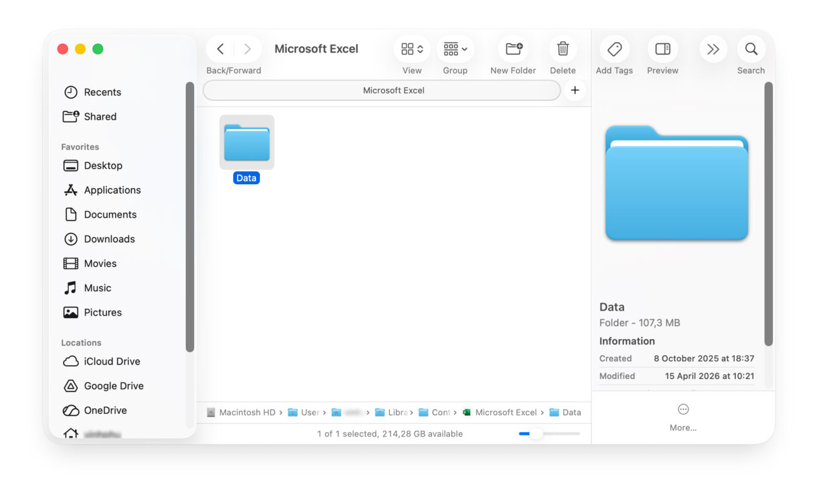
Task: Open the Group dropdown
Action: click(x=455, y=49)
